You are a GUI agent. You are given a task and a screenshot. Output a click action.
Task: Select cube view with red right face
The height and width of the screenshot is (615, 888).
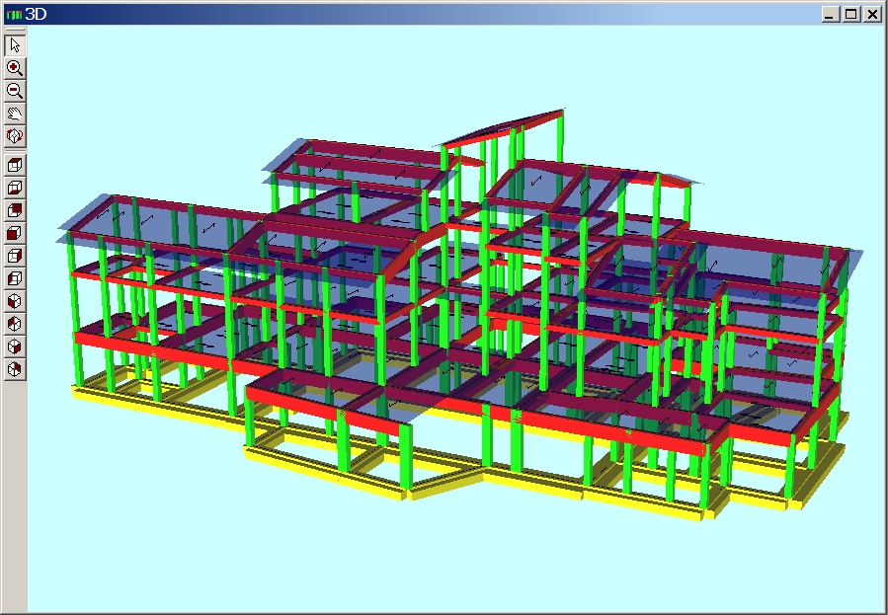click(x=15, y=256)
